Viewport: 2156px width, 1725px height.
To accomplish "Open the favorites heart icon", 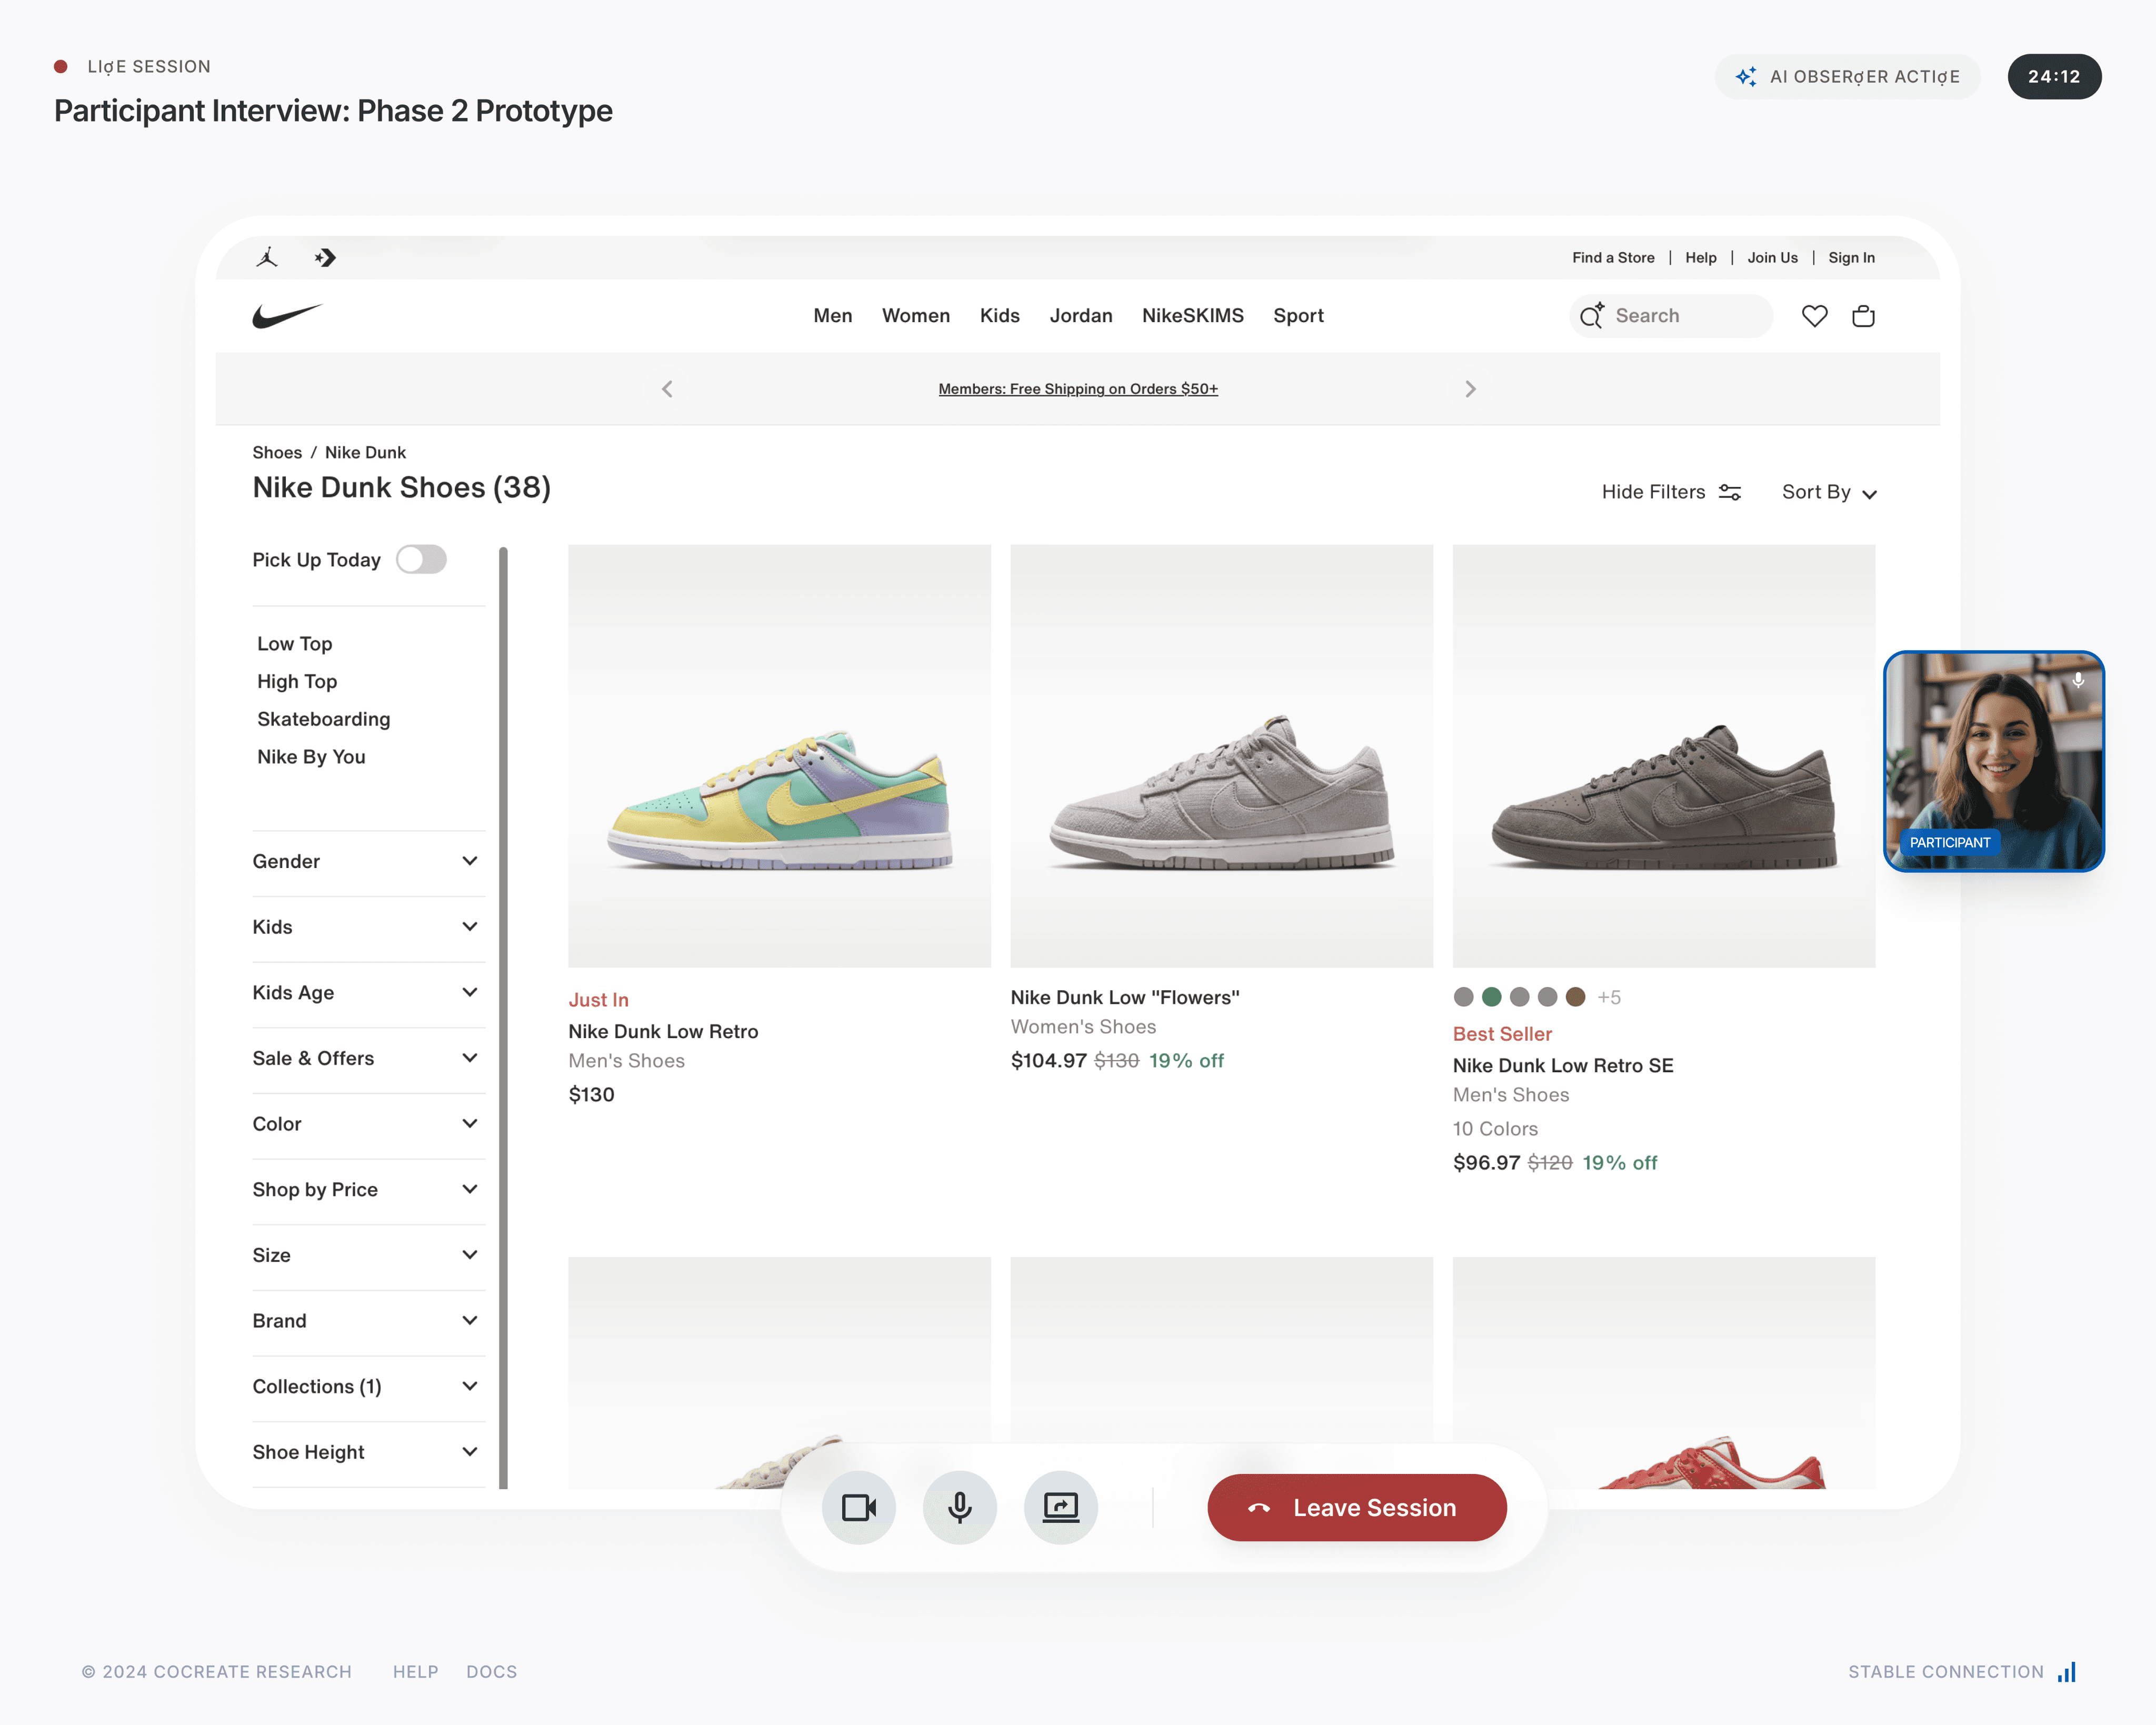I will pos(1814,316).
